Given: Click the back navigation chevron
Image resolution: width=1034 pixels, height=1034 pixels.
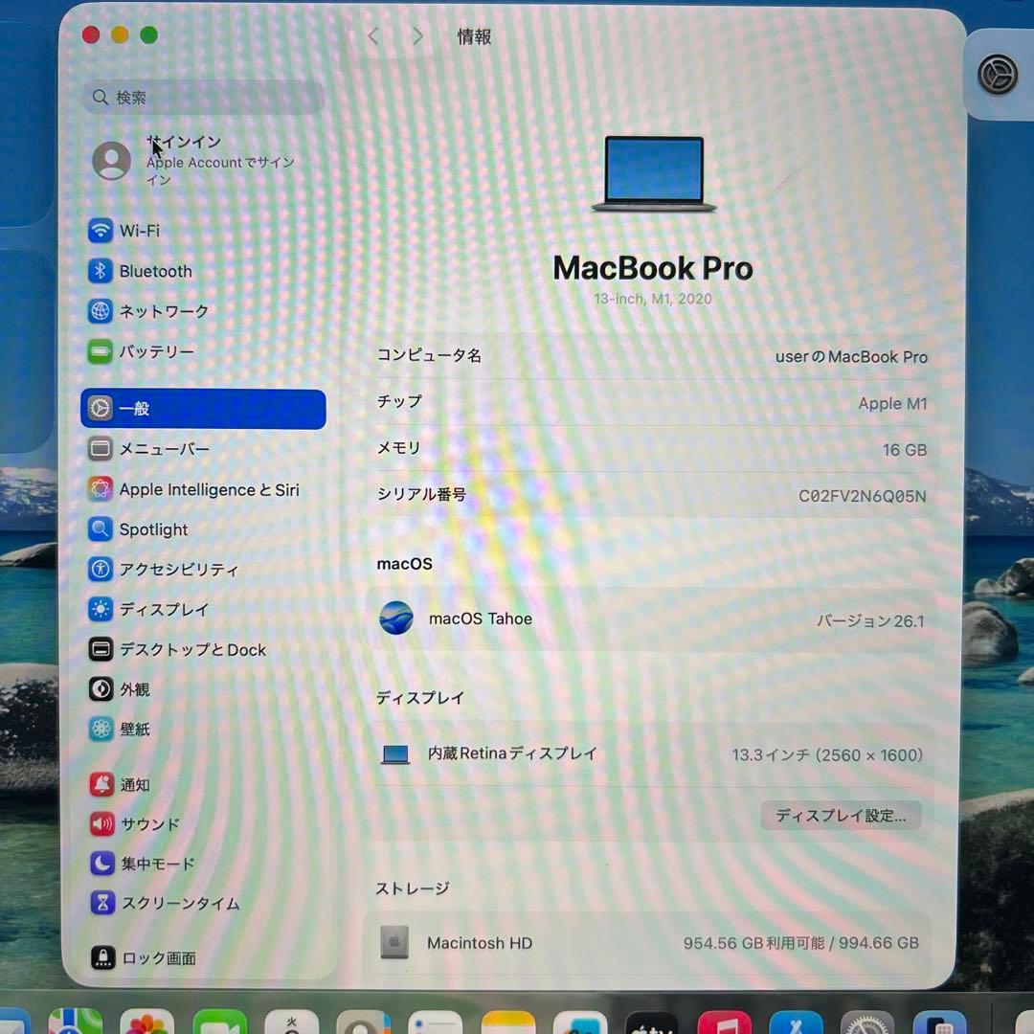Looking at the screenshot, I should coord(372,35).
